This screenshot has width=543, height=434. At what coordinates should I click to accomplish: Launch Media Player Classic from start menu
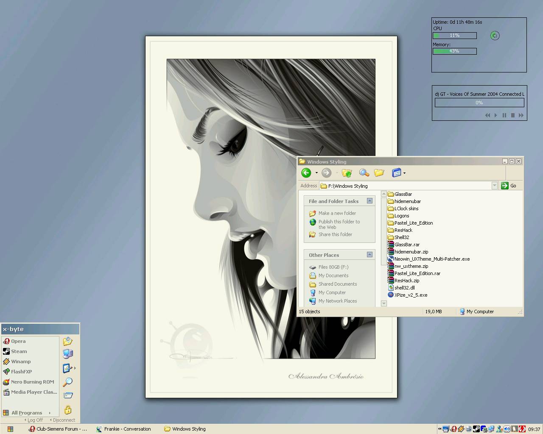pos(30,392)
